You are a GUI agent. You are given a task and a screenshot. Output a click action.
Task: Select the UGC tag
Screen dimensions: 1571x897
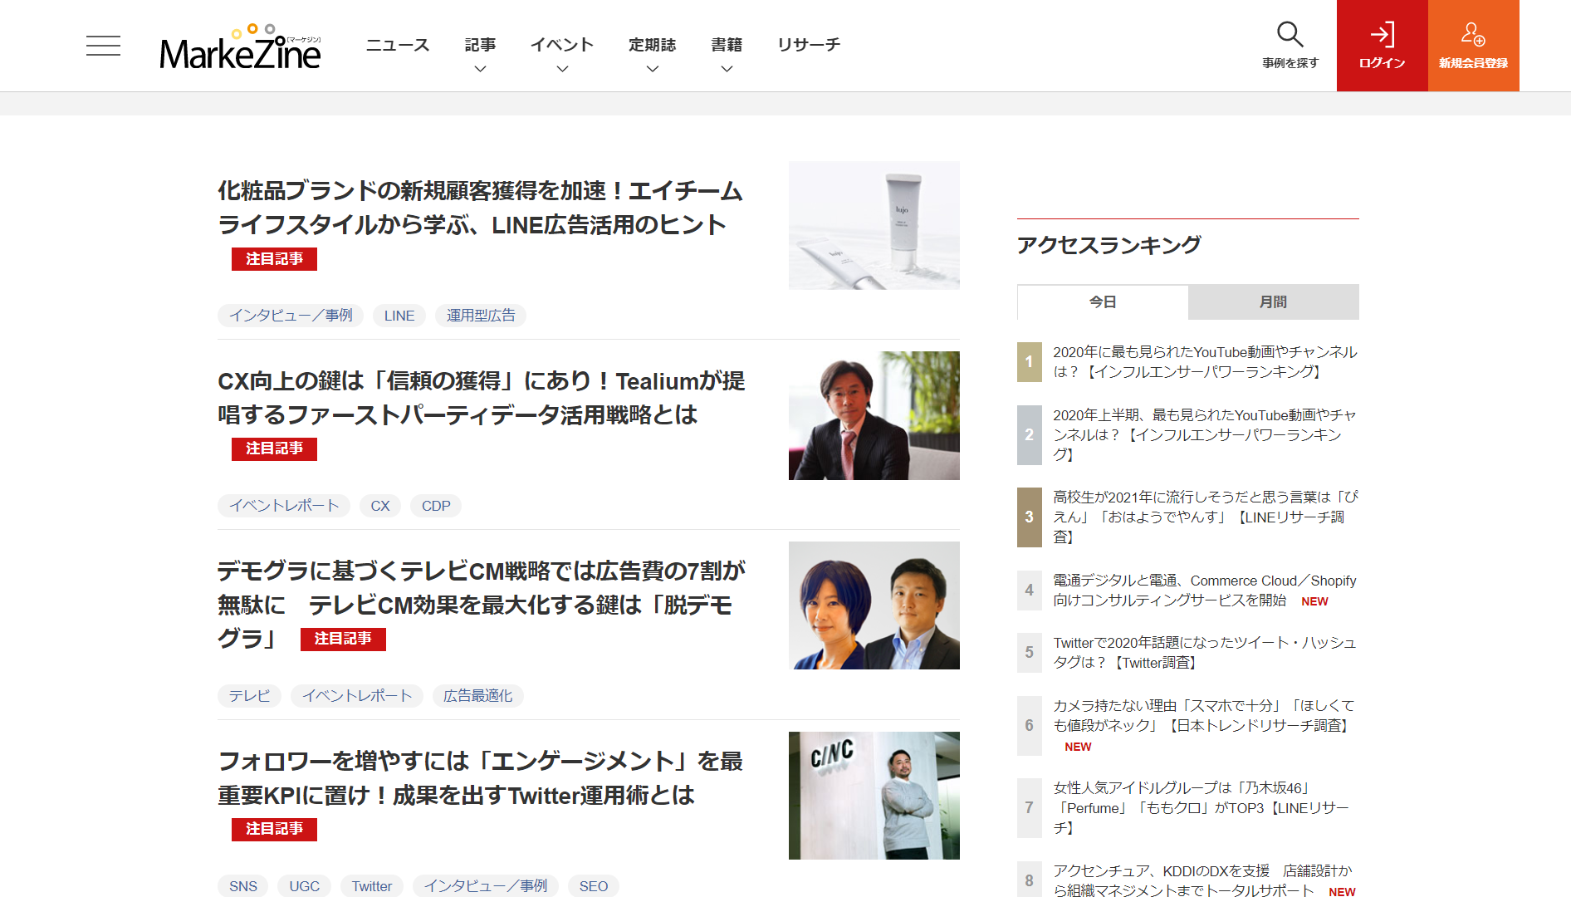305,886
